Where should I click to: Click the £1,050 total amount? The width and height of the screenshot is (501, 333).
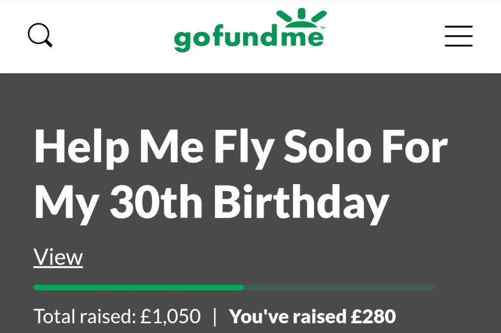170,316
